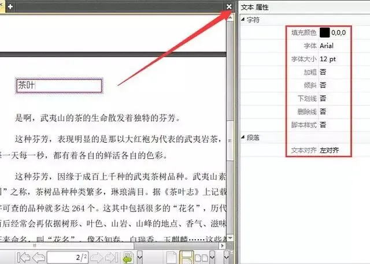This screenshot has height=264, width=370.
Task: Change the font value Arial
Action: click(x=327, y=46)
